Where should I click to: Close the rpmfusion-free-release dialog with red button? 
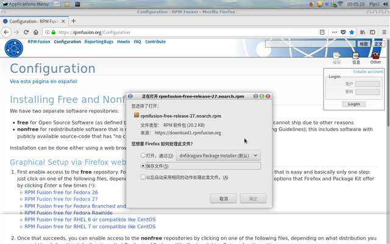268,96
